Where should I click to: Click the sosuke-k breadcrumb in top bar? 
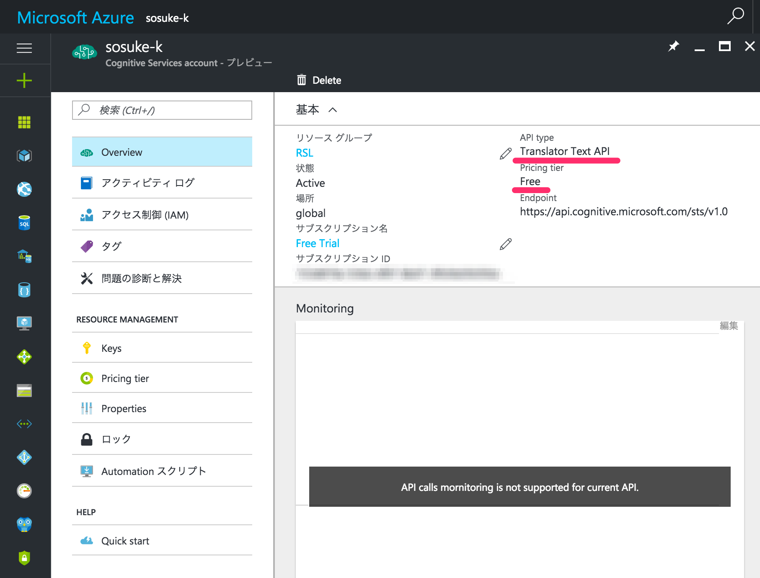pyautogui.click(x=167, y=18)
